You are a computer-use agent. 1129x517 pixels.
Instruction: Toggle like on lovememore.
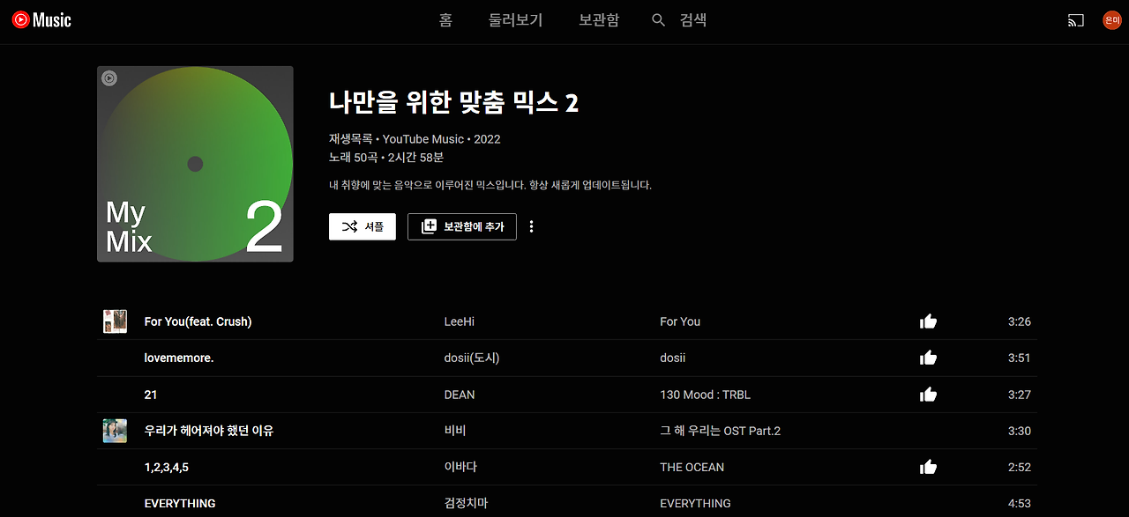pyautogui.click(x=928, y=358)
